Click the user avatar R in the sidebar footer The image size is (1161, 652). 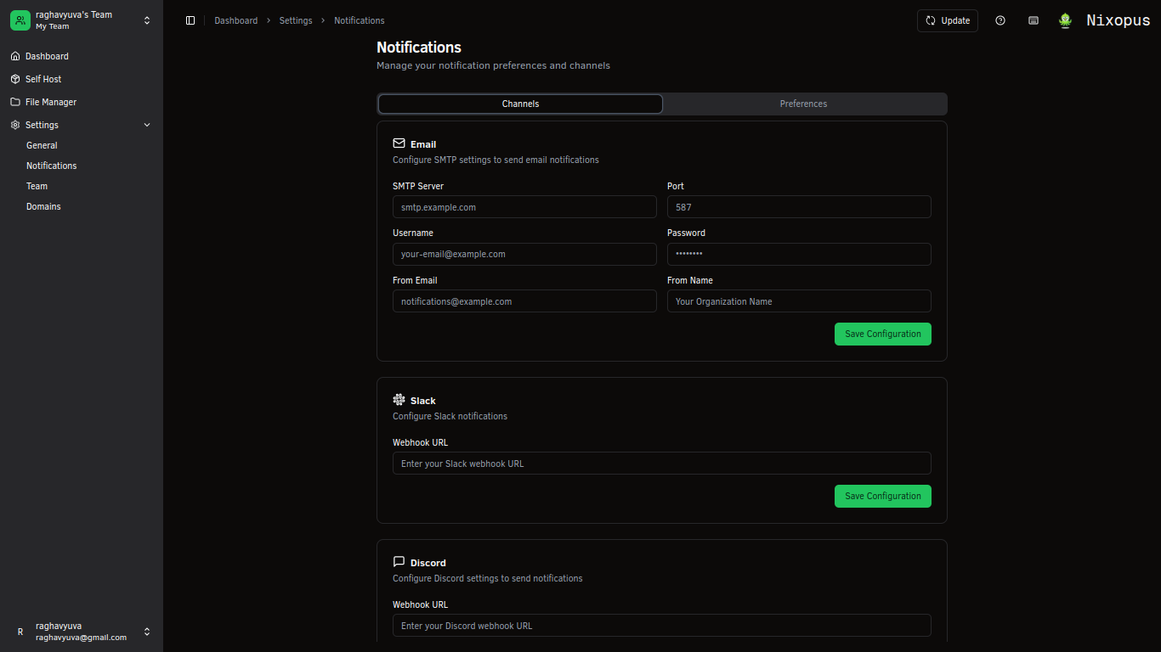[x=20, y=632]
